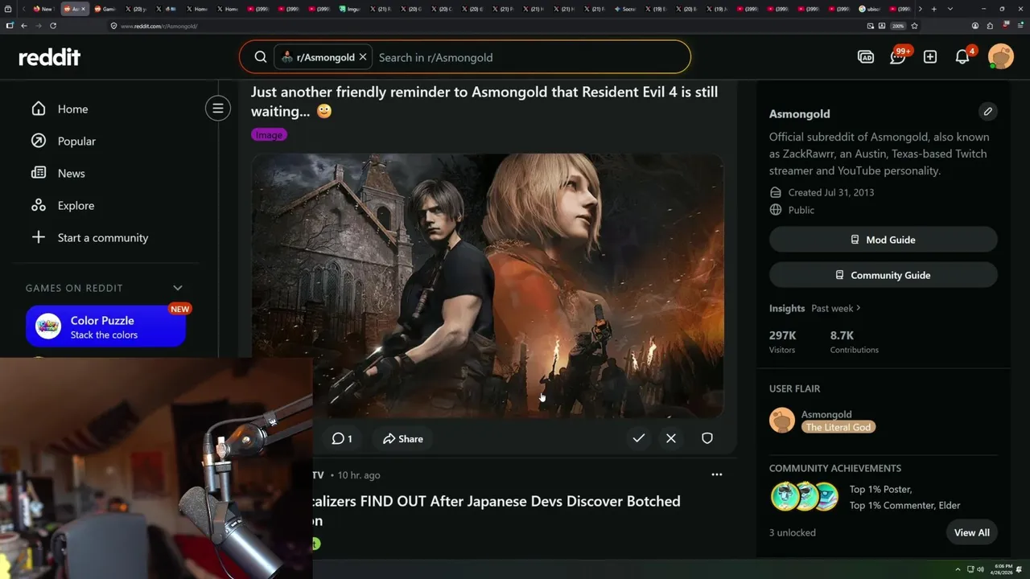The width and height of the screenshot is (1030, 579).
Task: Approve the post with the checkmark
Action: pos(639,438)
